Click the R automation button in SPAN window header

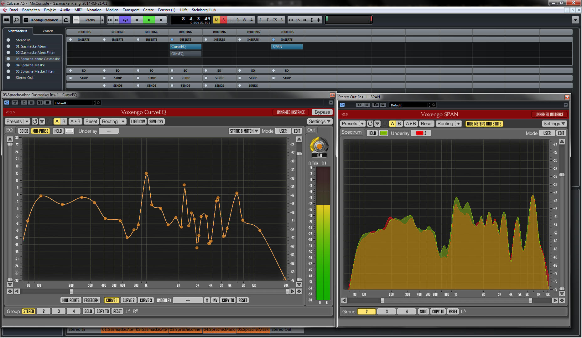tap(360, 105)
